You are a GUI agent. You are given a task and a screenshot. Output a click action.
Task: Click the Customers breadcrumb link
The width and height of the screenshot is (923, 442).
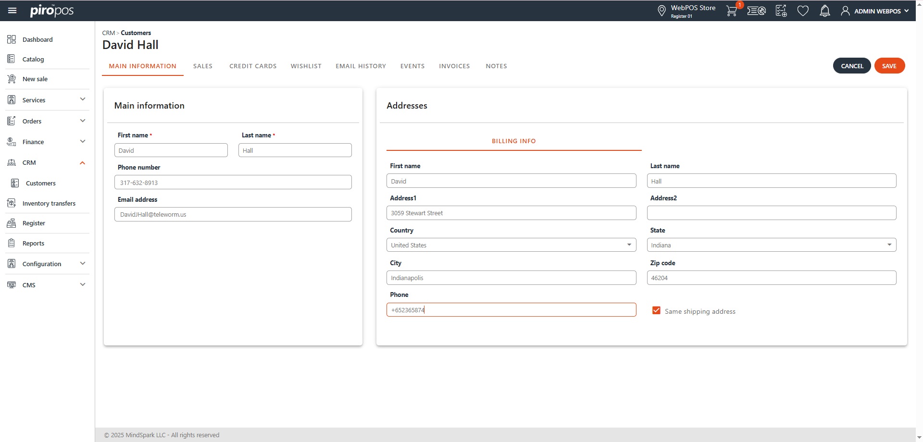[x=136, y=33]
